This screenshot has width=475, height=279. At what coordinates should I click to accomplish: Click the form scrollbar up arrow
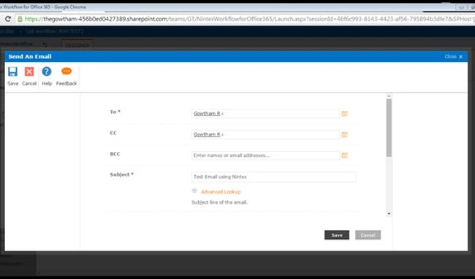click(x=389, y=96)
